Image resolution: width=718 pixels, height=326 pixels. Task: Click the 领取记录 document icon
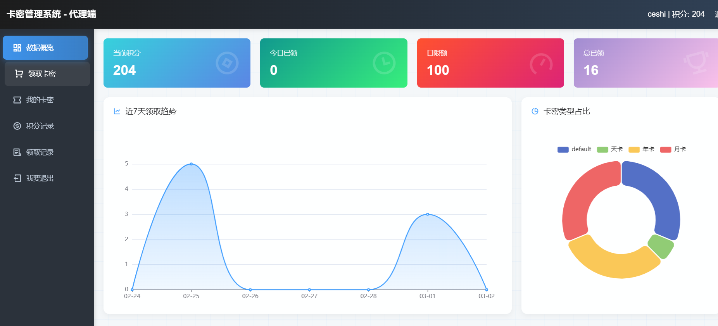pos(17,152)
